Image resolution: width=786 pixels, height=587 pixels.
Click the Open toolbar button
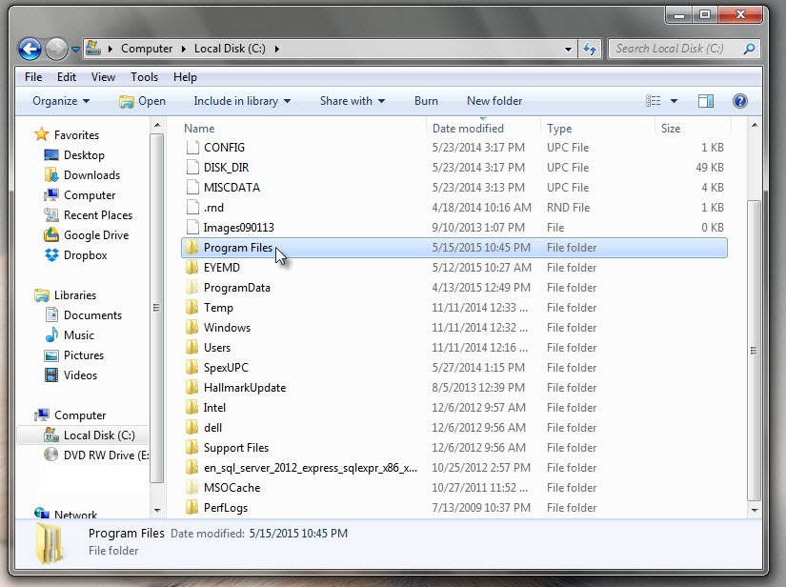(x=142, y=101)
